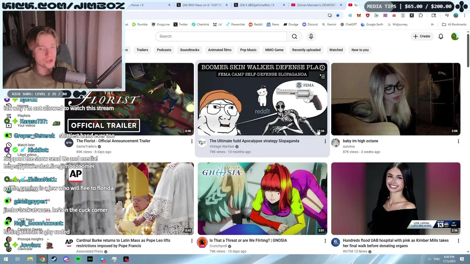Select the New to you filter chip
Viewport: 470px width, 264px height.
click(360, 50)
